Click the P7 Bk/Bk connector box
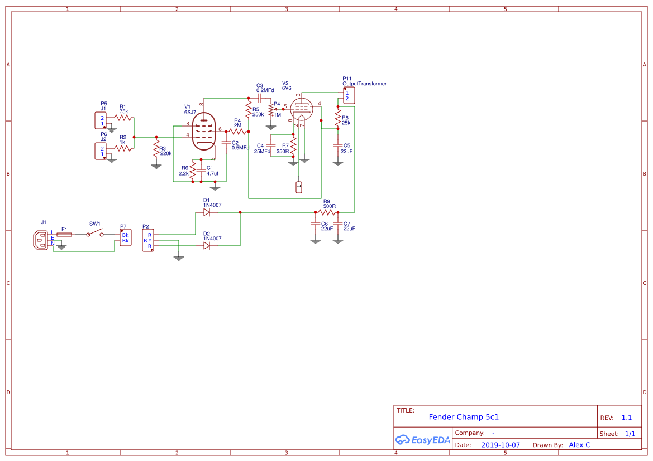The image size is (653, 461). click(125, 238)
